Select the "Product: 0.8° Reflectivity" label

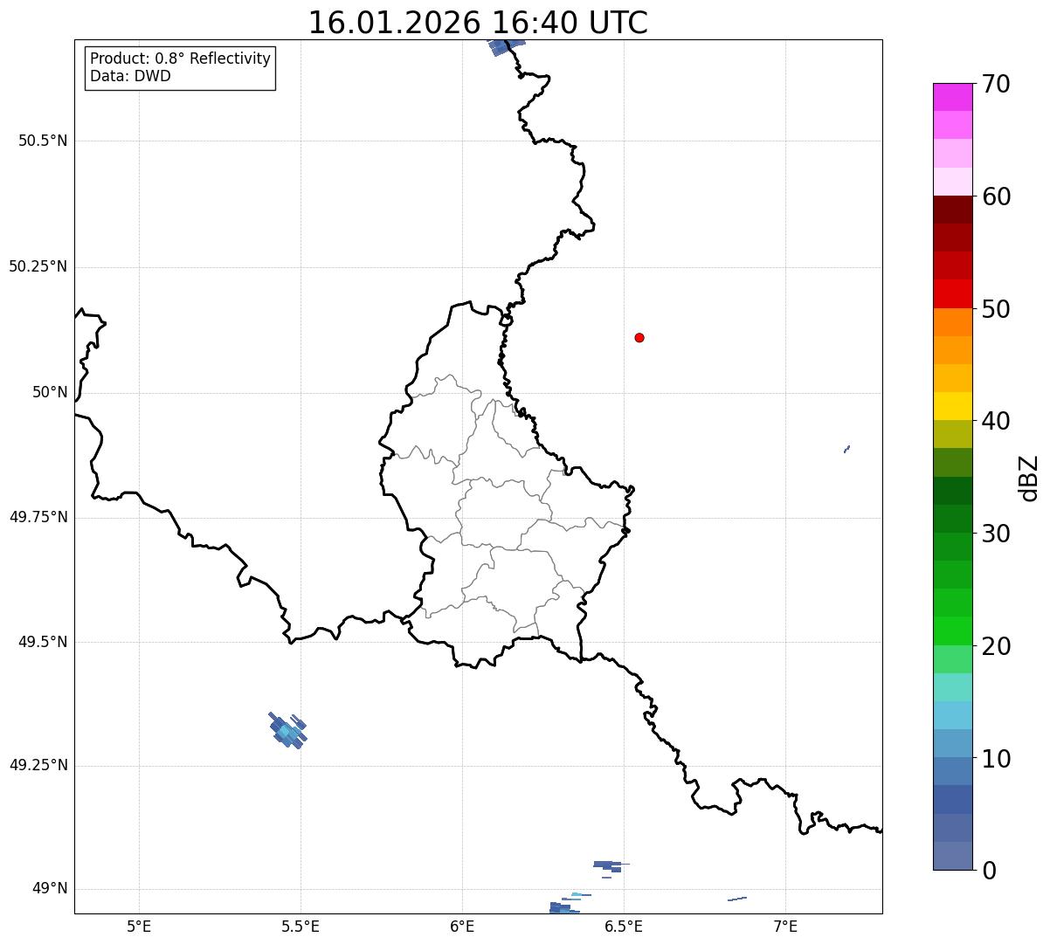pos(181,59)
